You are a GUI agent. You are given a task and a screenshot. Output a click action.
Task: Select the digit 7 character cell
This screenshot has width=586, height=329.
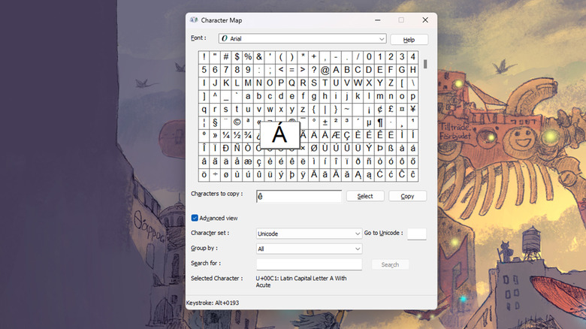tap(226, 70)
